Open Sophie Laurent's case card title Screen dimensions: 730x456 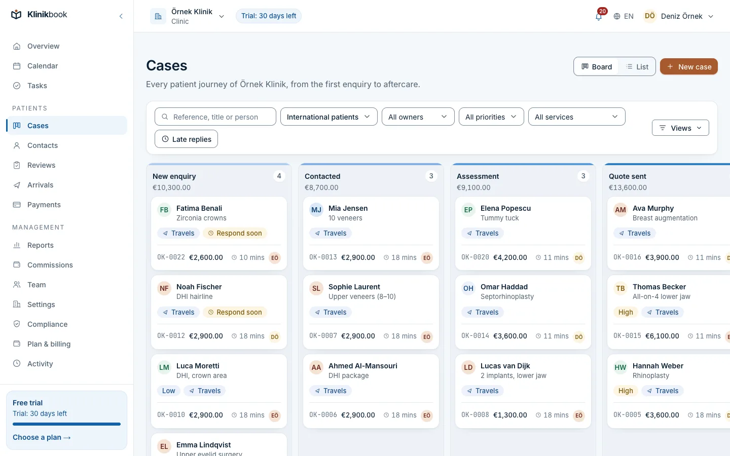pos(354,287)
